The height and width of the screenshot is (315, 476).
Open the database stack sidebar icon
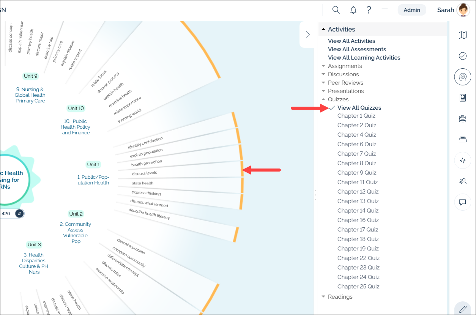[x=462, y=119]
